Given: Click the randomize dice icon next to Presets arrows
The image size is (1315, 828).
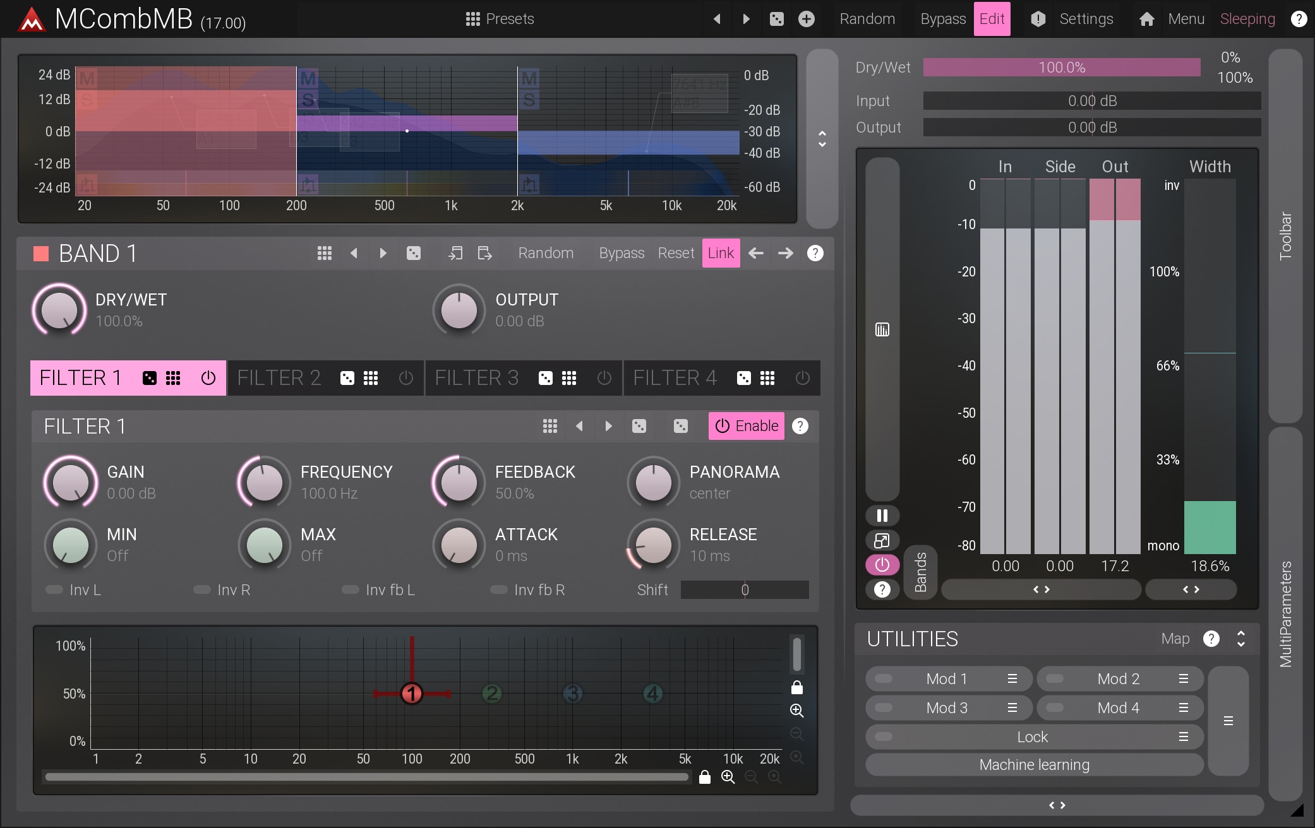Looking at the screenshot, I should (x=777, y=19).
